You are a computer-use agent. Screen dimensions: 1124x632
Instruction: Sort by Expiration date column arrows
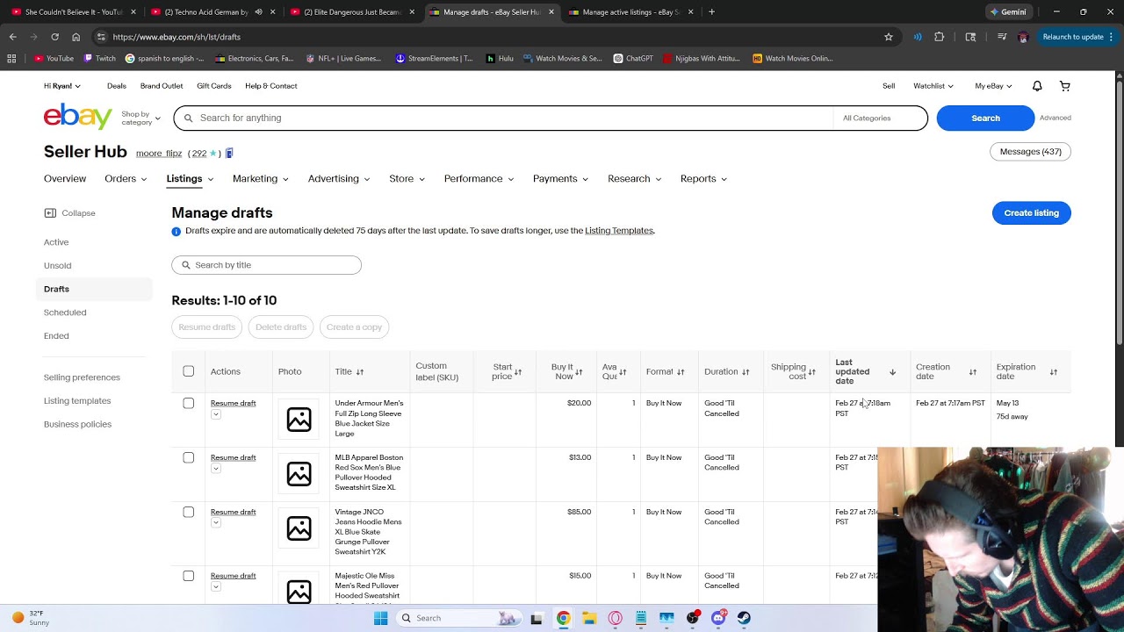point(1054,372)
